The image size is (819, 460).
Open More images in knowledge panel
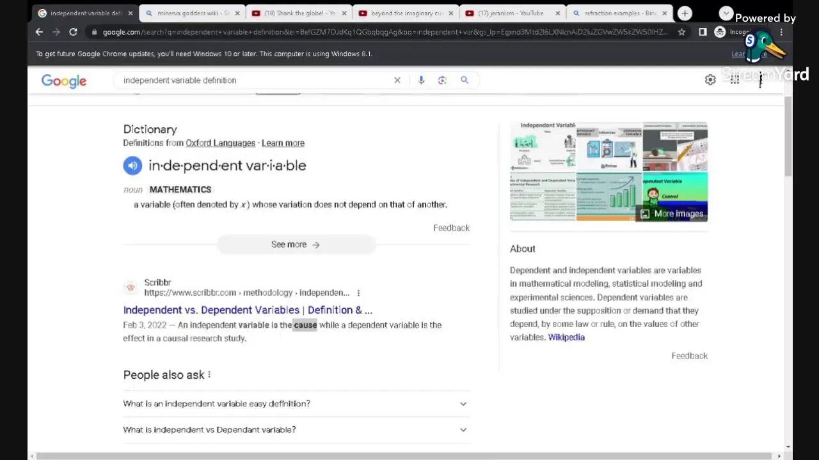coord(672,214)
